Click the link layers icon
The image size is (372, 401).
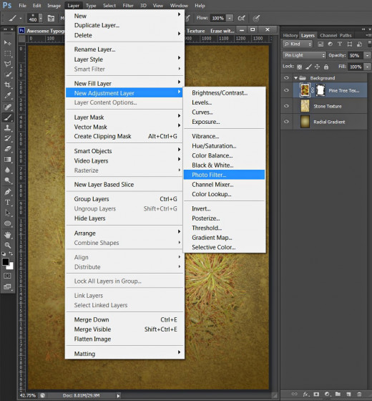coord(294,394)
